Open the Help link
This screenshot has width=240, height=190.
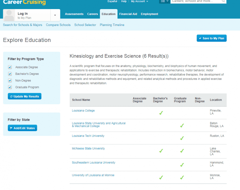(124, 1)
